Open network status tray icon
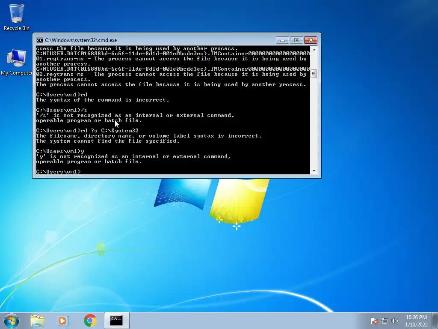Screen dimensions: 438x329 click(x=385, y=321)
